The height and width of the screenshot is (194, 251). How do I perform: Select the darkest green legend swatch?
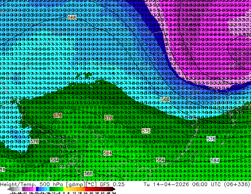tap(51, 189)
